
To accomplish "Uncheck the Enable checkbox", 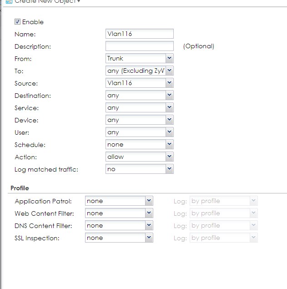I will click(x=17, y=22).
